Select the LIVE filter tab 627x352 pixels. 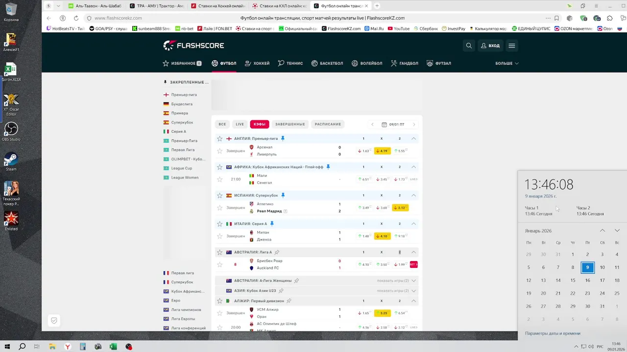coord(240,124)
